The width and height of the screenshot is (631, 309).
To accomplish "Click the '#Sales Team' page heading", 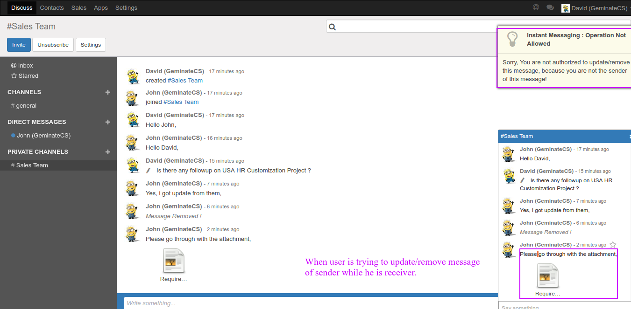I will (31, 27).
